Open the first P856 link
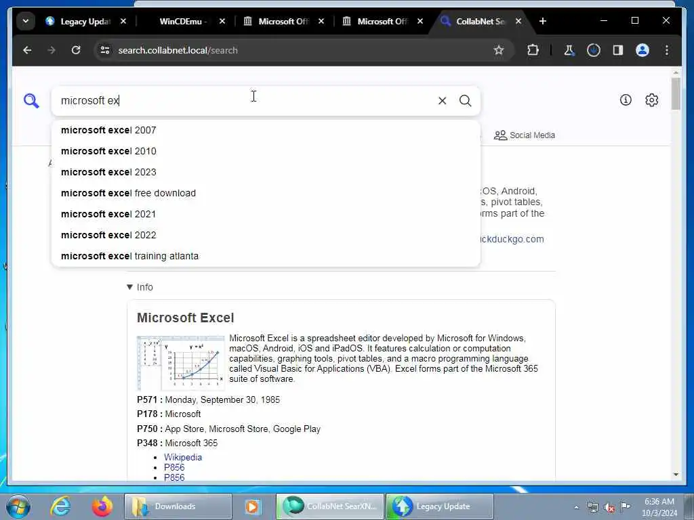 click(174, 467)
